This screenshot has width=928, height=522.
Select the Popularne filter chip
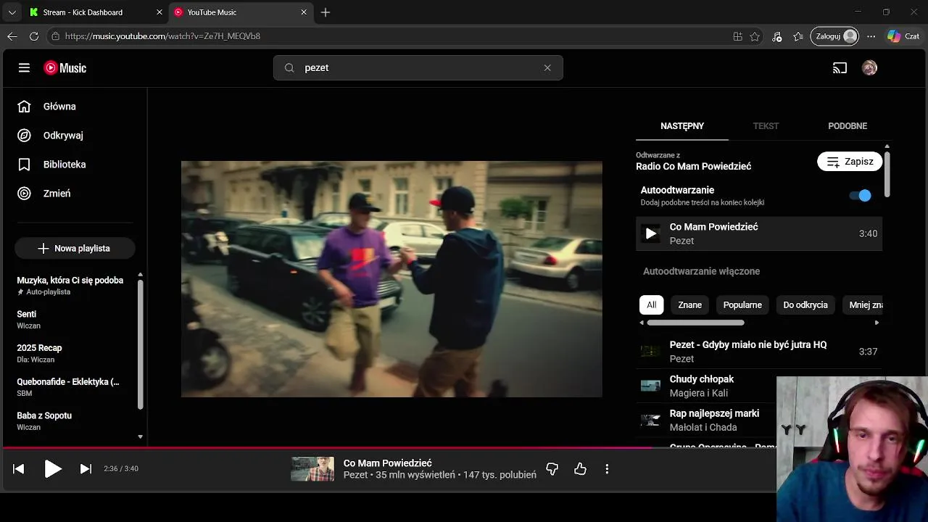[742, 304]
